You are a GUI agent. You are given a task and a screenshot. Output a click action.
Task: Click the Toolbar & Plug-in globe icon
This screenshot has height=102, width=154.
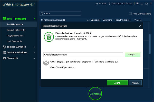pyautogui.click(x=4, y=47)
